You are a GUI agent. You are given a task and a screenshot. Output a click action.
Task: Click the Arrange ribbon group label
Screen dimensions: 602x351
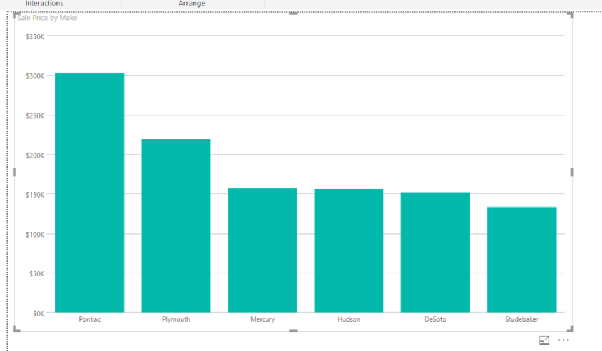[192, 4]
